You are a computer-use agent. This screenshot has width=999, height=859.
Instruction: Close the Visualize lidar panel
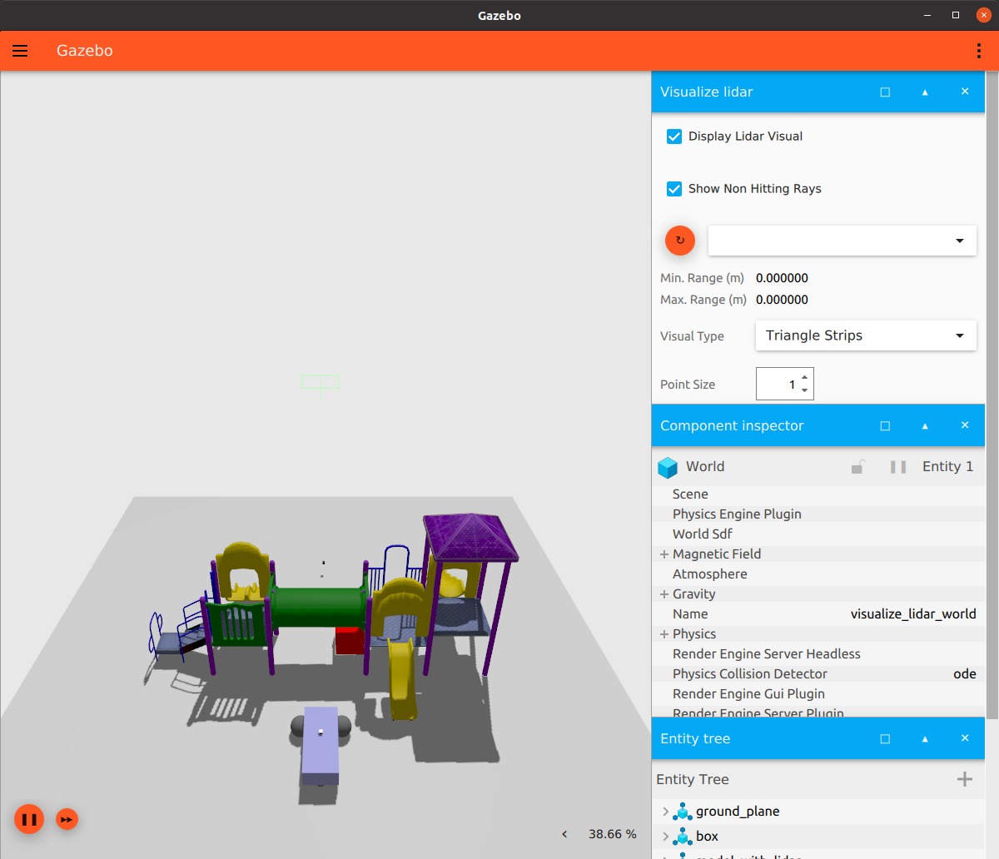(x=965, y=92)
